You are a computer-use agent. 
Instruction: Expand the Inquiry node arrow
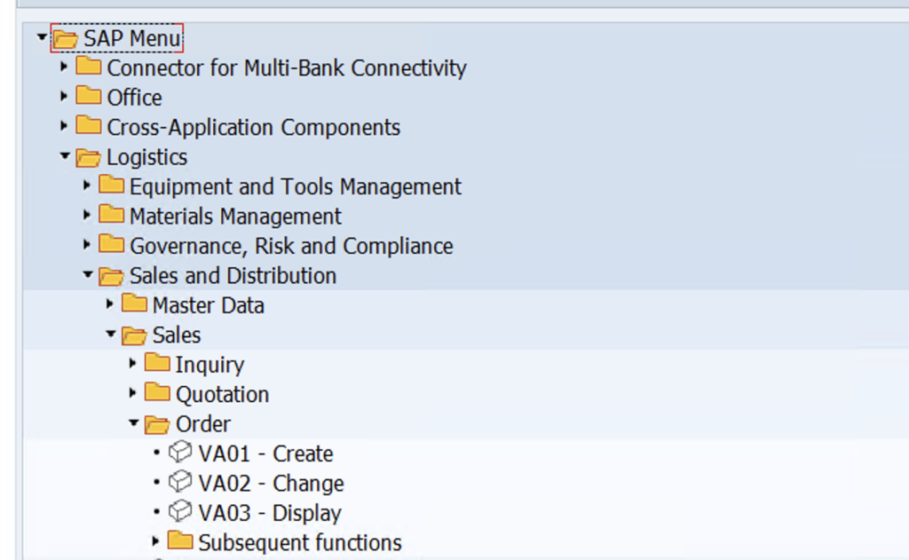click(132, 364)
